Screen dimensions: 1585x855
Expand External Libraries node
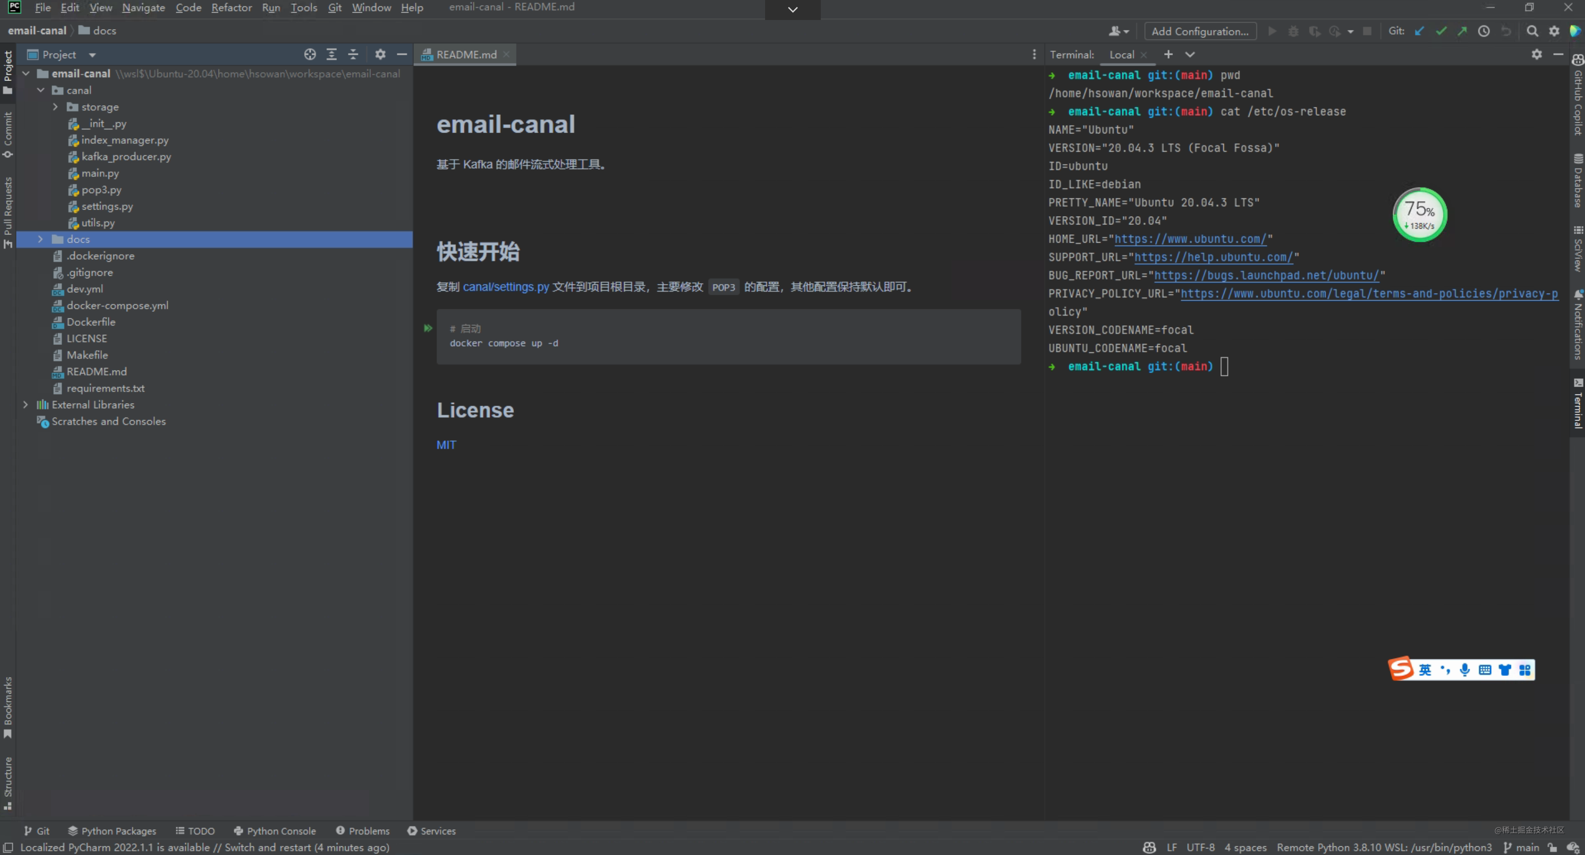[x=26, y=404]
